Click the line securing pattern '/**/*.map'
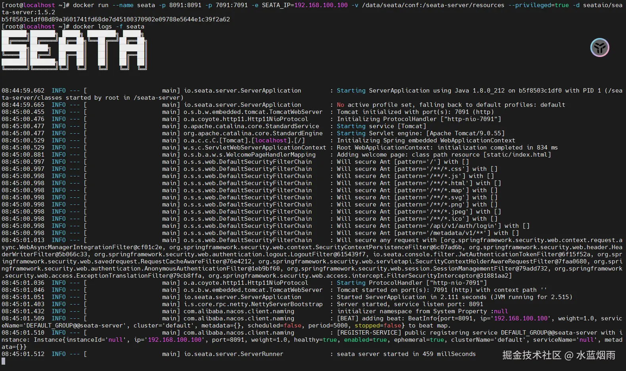The image size is (626, 371). coord(417,190)
